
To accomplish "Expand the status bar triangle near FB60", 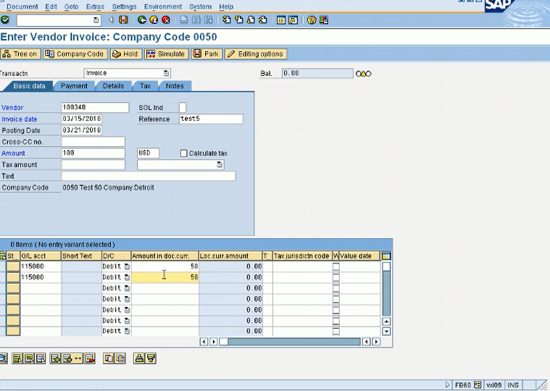I will (447, 384).
